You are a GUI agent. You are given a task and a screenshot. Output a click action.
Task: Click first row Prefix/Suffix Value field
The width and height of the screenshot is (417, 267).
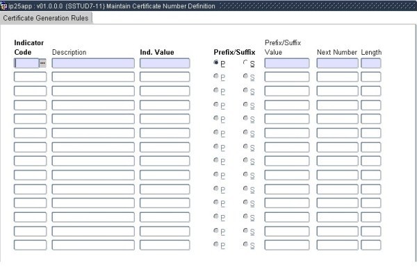coord(286,63)
